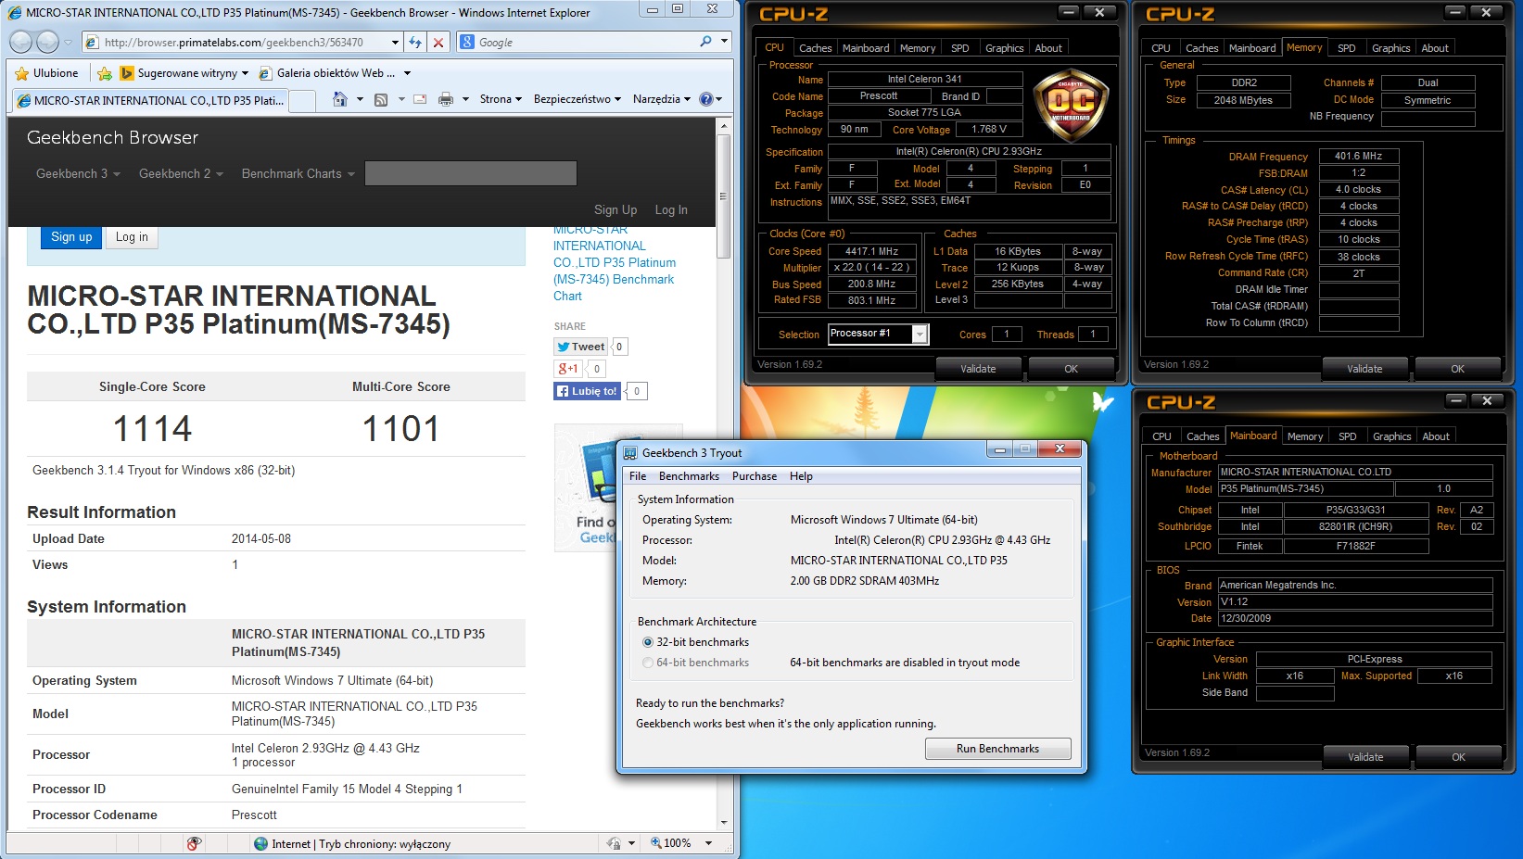Open the IE Help question mark icon
Viewport: 1523px width, 859px height.
tap(706, 99)
